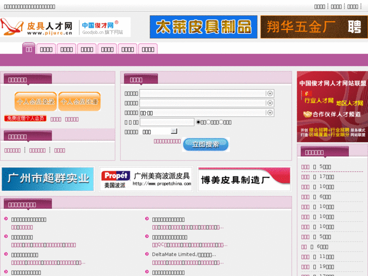This screenshot has height=276, width=368.
Task: Open the 翔华五金厂 聘 banner ad
Action: [x=314, y=27]
